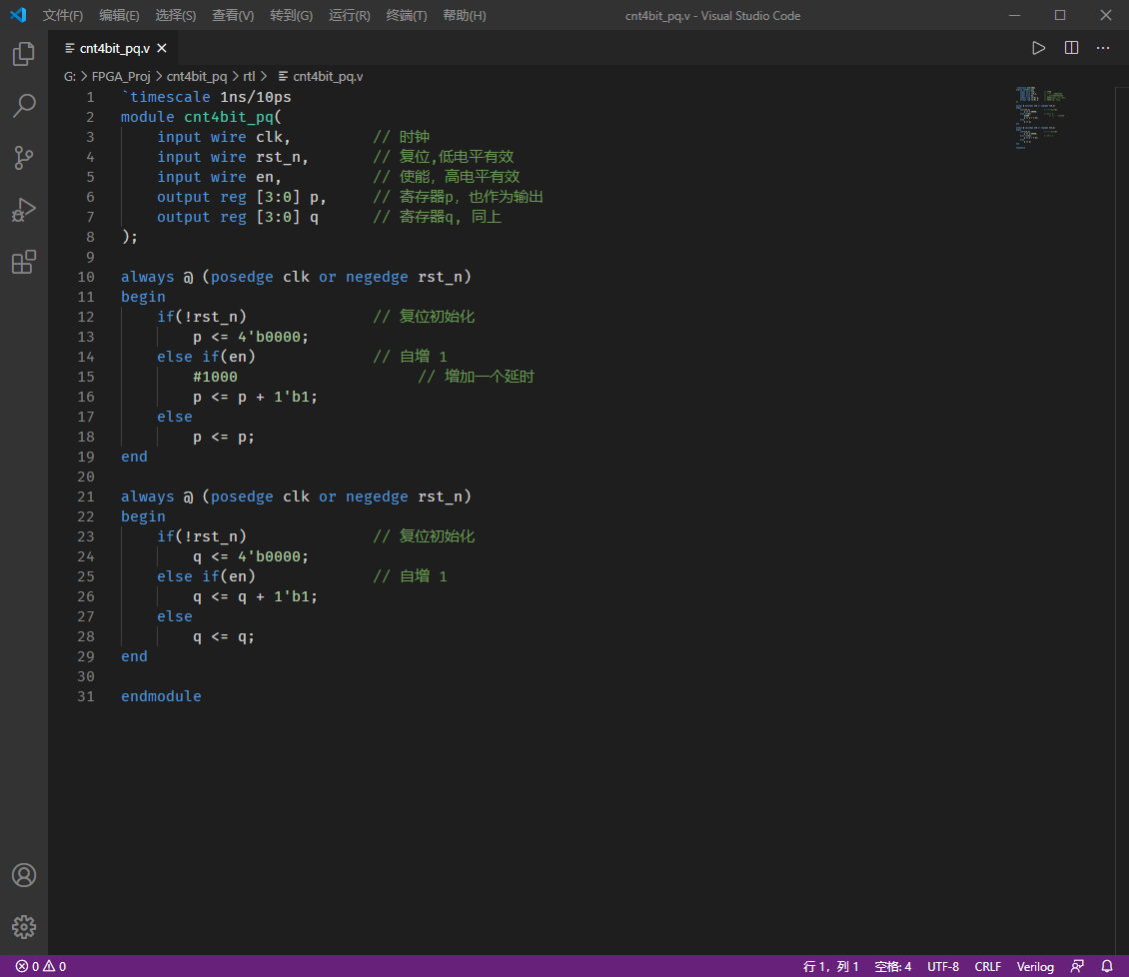1129x977 pixels.
Task: Expand the FPGA_Proj breadcrumb
Action: (120, 76)
